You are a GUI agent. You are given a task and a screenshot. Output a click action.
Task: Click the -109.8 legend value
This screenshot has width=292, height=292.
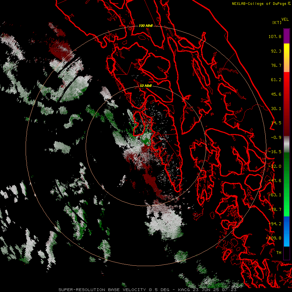(x=274, y=238)
